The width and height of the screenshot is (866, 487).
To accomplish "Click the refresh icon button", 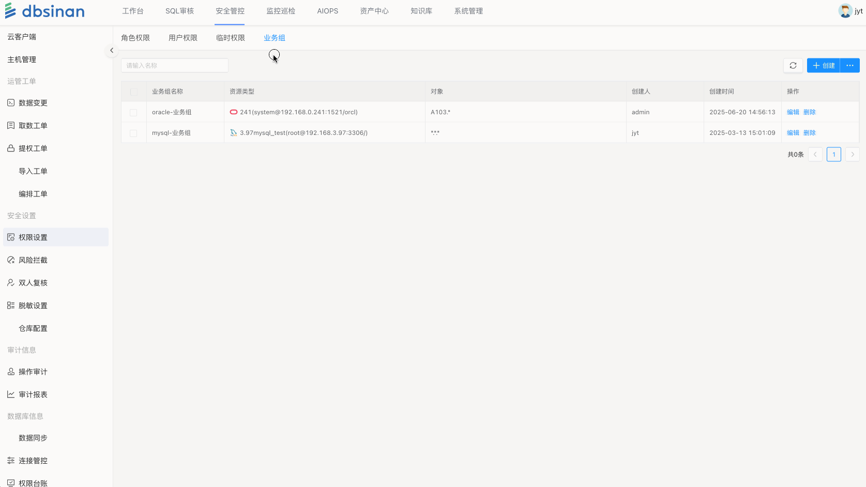I will [793, 66].
